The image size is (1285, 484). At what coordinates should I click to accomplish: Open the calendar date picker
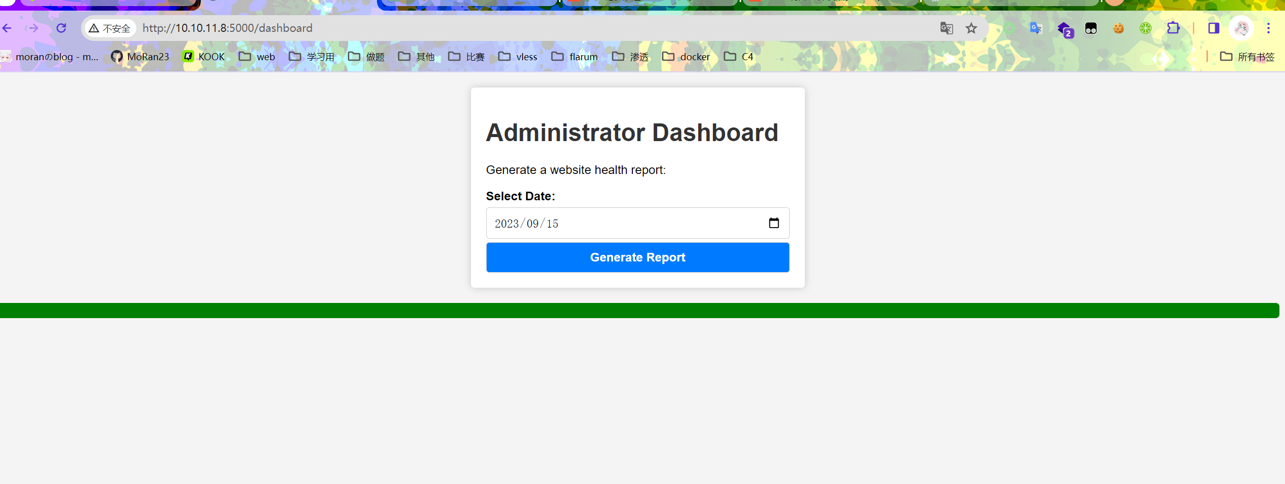774,223
